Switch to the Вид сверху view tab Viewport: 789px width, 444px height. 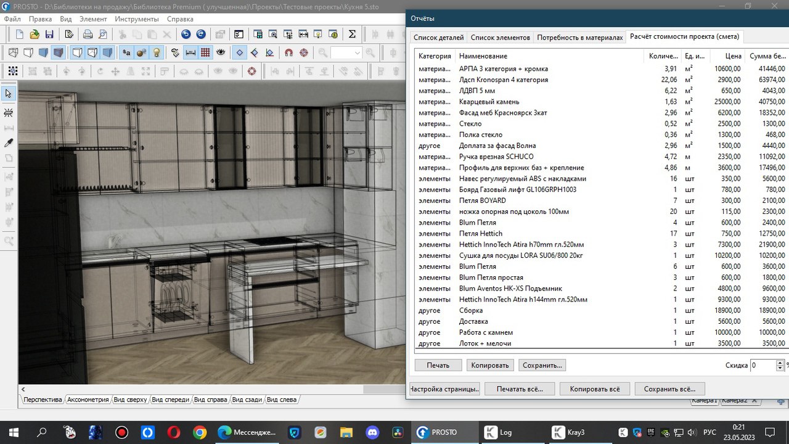[129, 399]
